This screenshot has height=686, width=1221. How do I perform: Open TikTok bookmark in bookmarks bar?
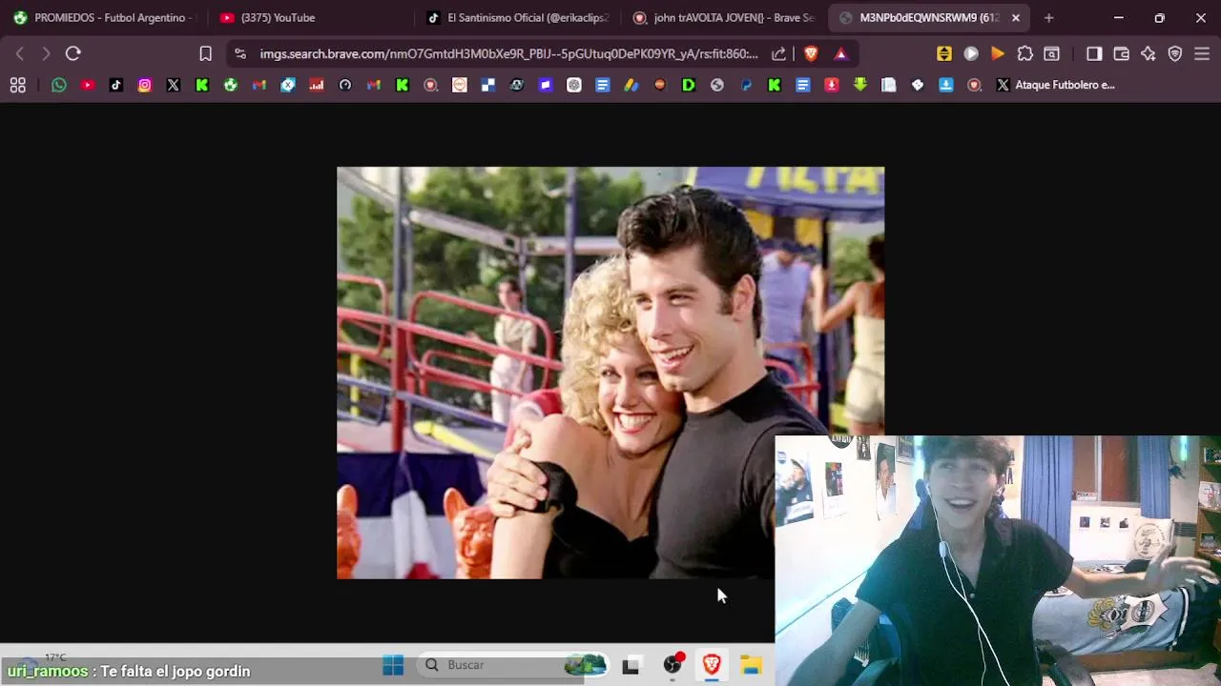click(116, 85)
